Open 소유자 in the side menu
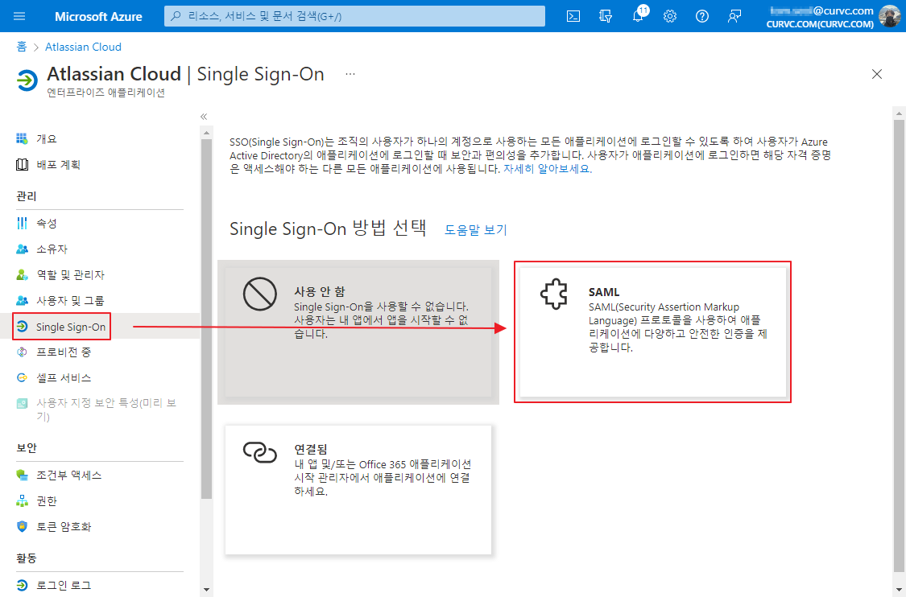This screenshot has width=906, height=597. point(52,249)
